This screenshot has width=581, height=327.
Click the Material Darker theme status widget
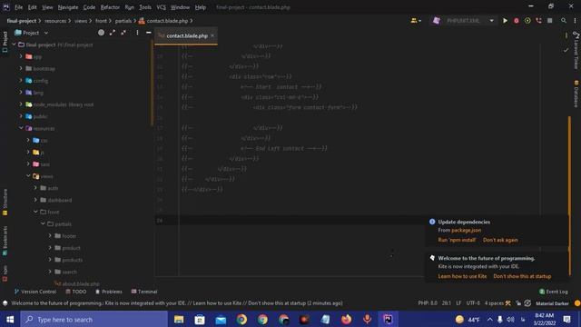point(552,303)
